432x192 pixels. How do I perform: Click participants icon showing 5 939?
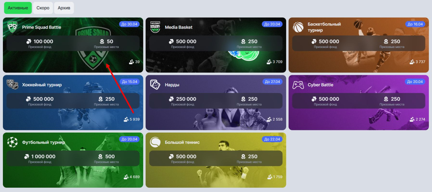(x=126, y=119)
